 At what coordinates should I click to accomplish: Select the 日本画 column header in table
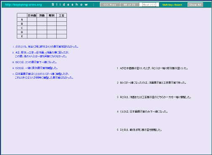point(32,15)
